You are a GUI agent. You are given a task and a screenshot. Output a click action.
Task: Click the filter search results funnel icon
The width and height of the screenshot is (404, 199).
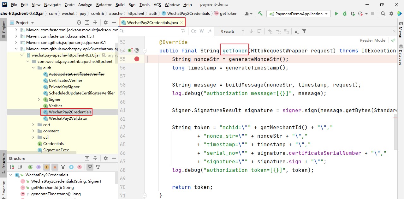click(x=304, y=31)
